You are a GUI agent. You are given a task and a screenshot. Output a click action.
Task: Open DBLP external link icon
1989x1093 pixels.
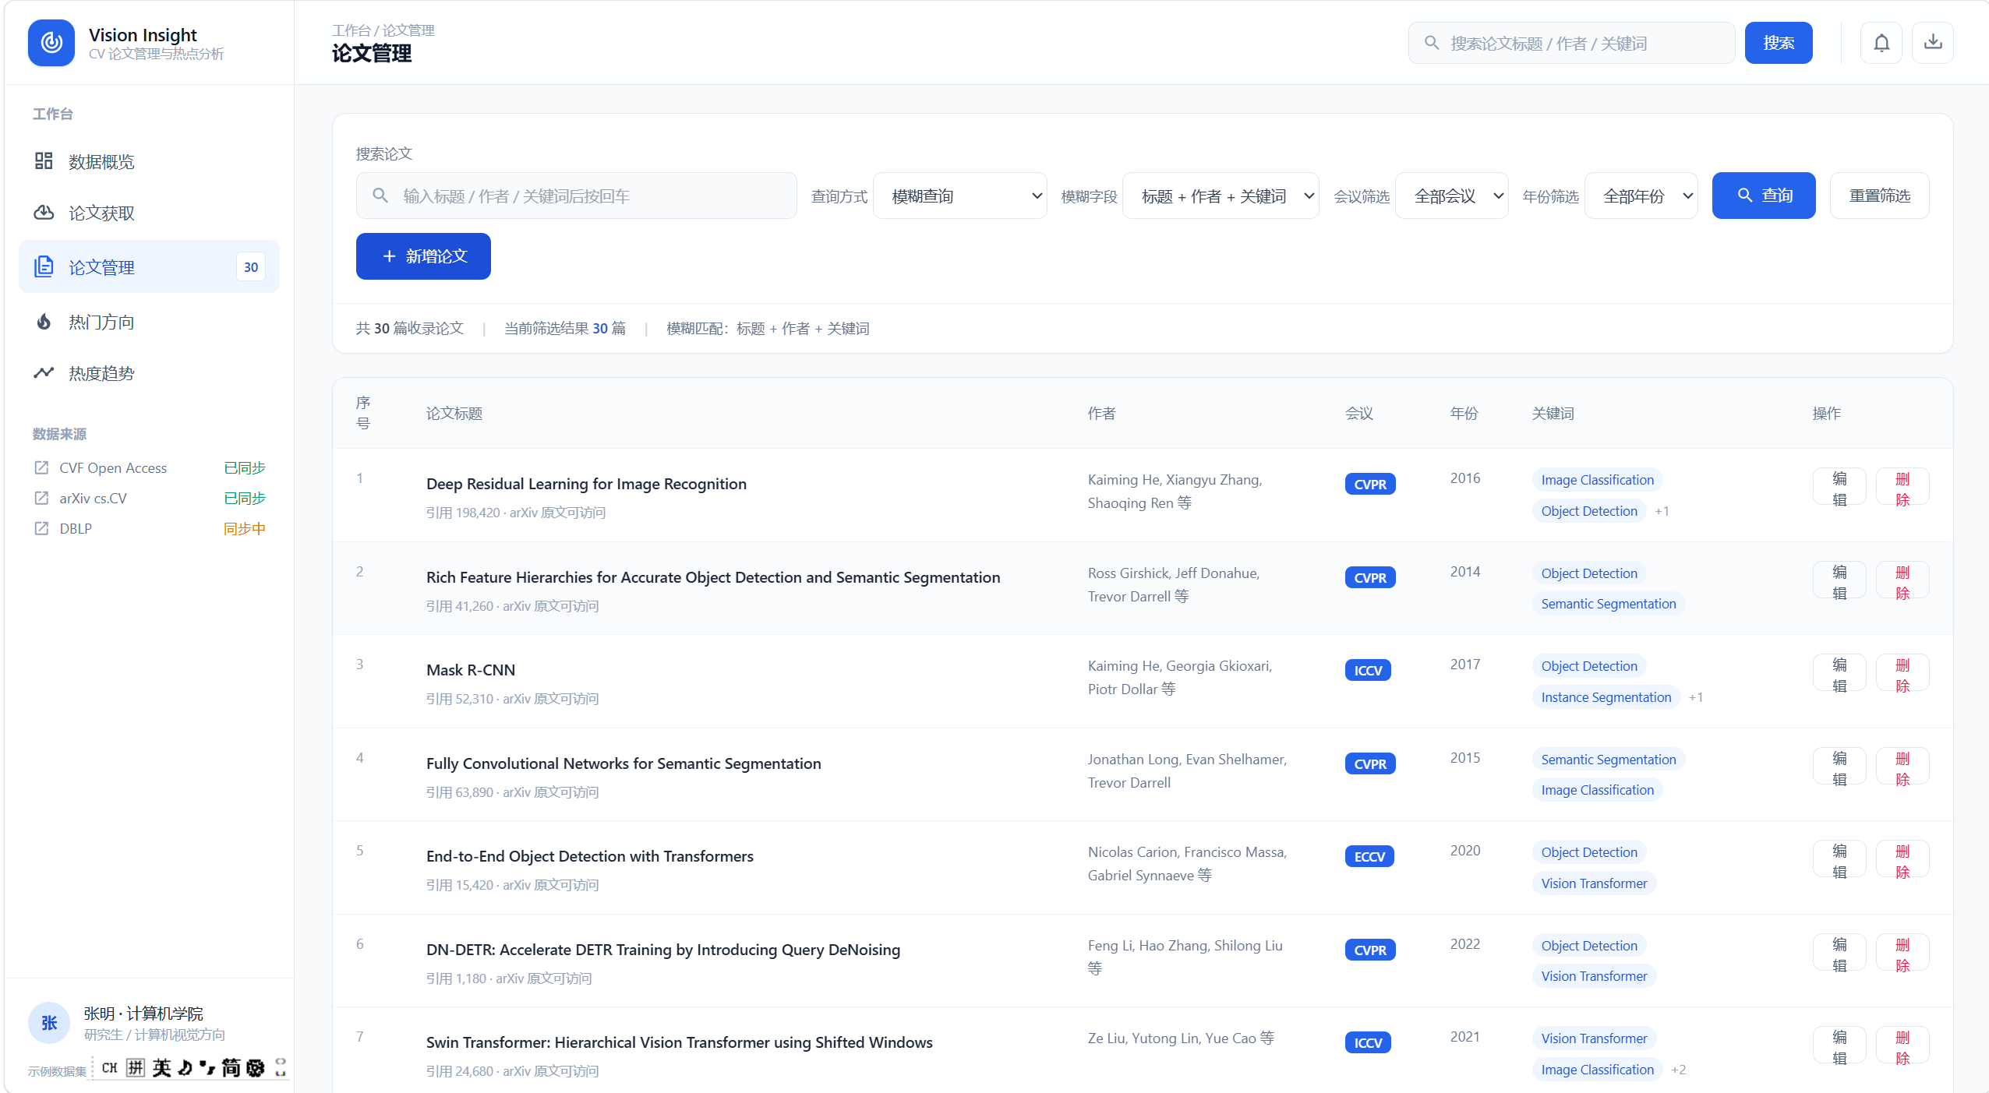(41, 528)
